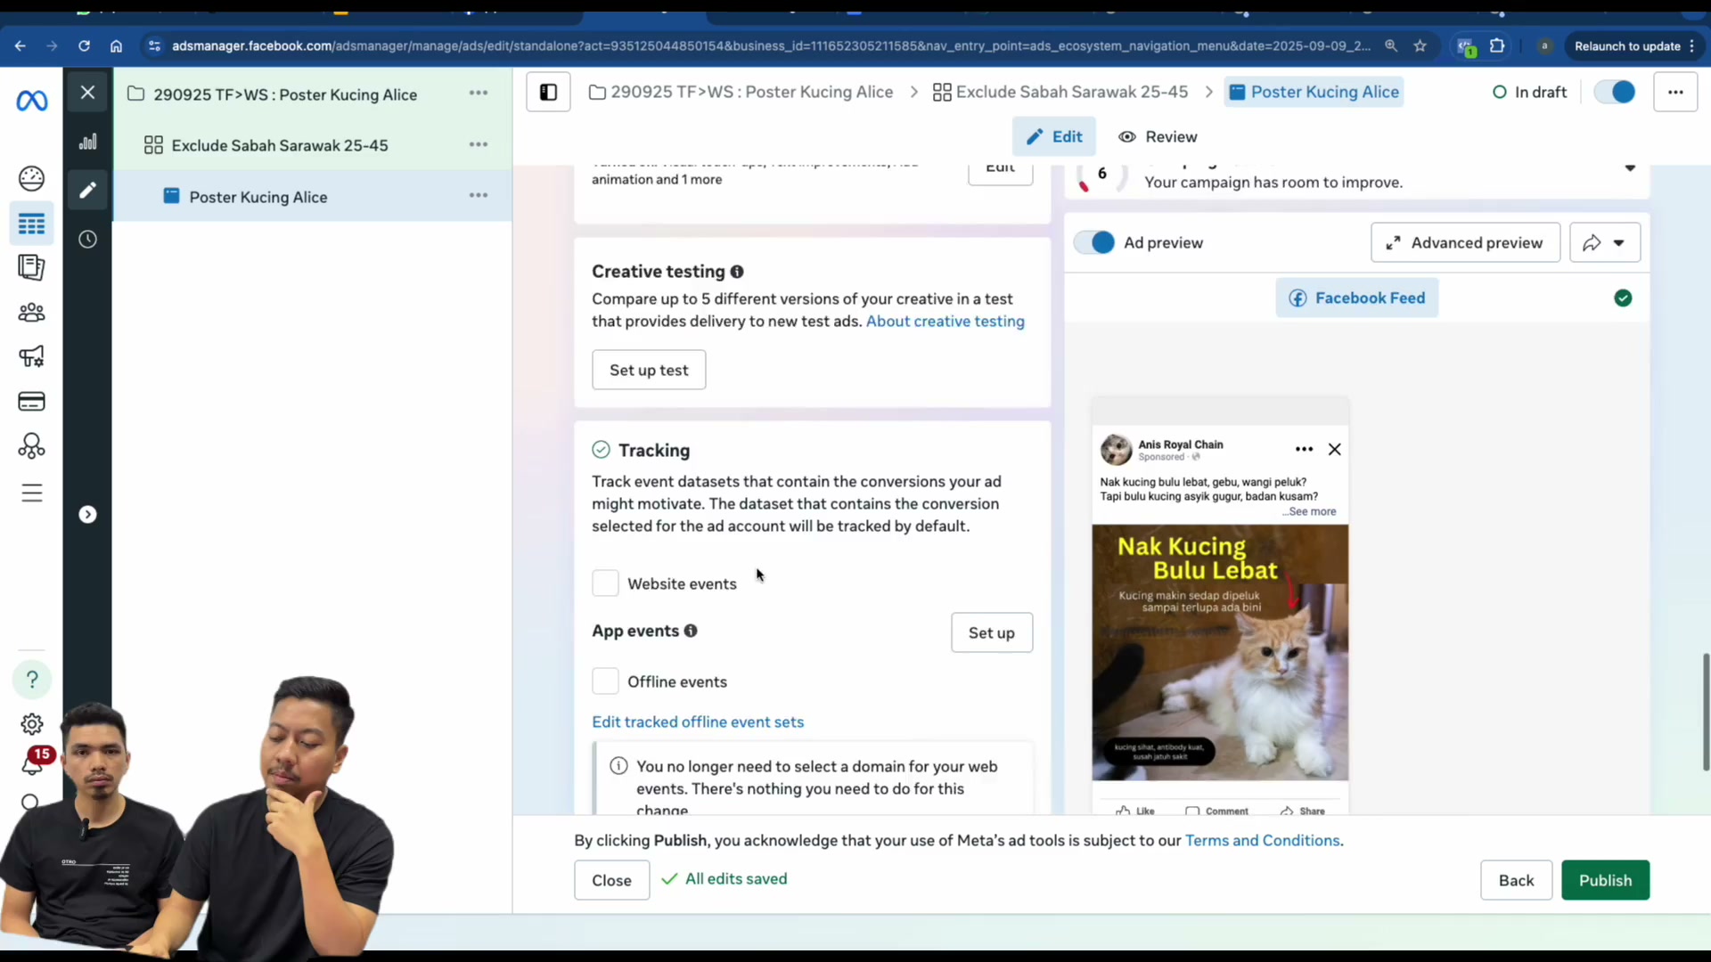Viewport: 1711px width, 962px height.
Task: Switch to the Review tab
Action: [x=1158, y=136]
